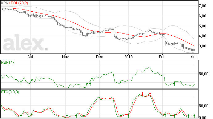Image resolution: width=213 pixels, height=119 pixels.
Task: Click the KPN ticker label
Action: point(5,3)
